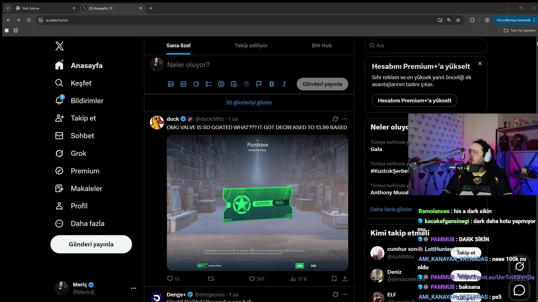Open more options on duck's post

345,119
